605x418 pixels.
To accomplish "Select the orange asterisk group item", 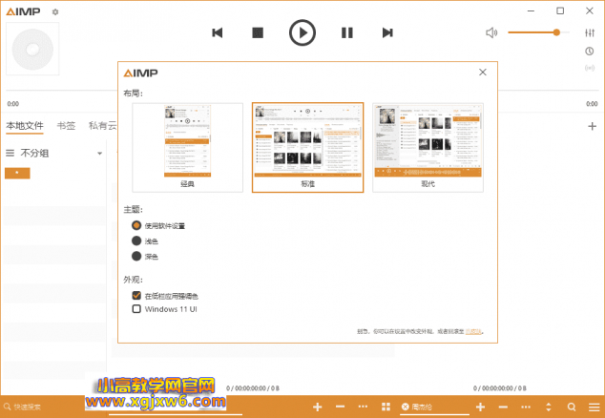I will point(17,173).
